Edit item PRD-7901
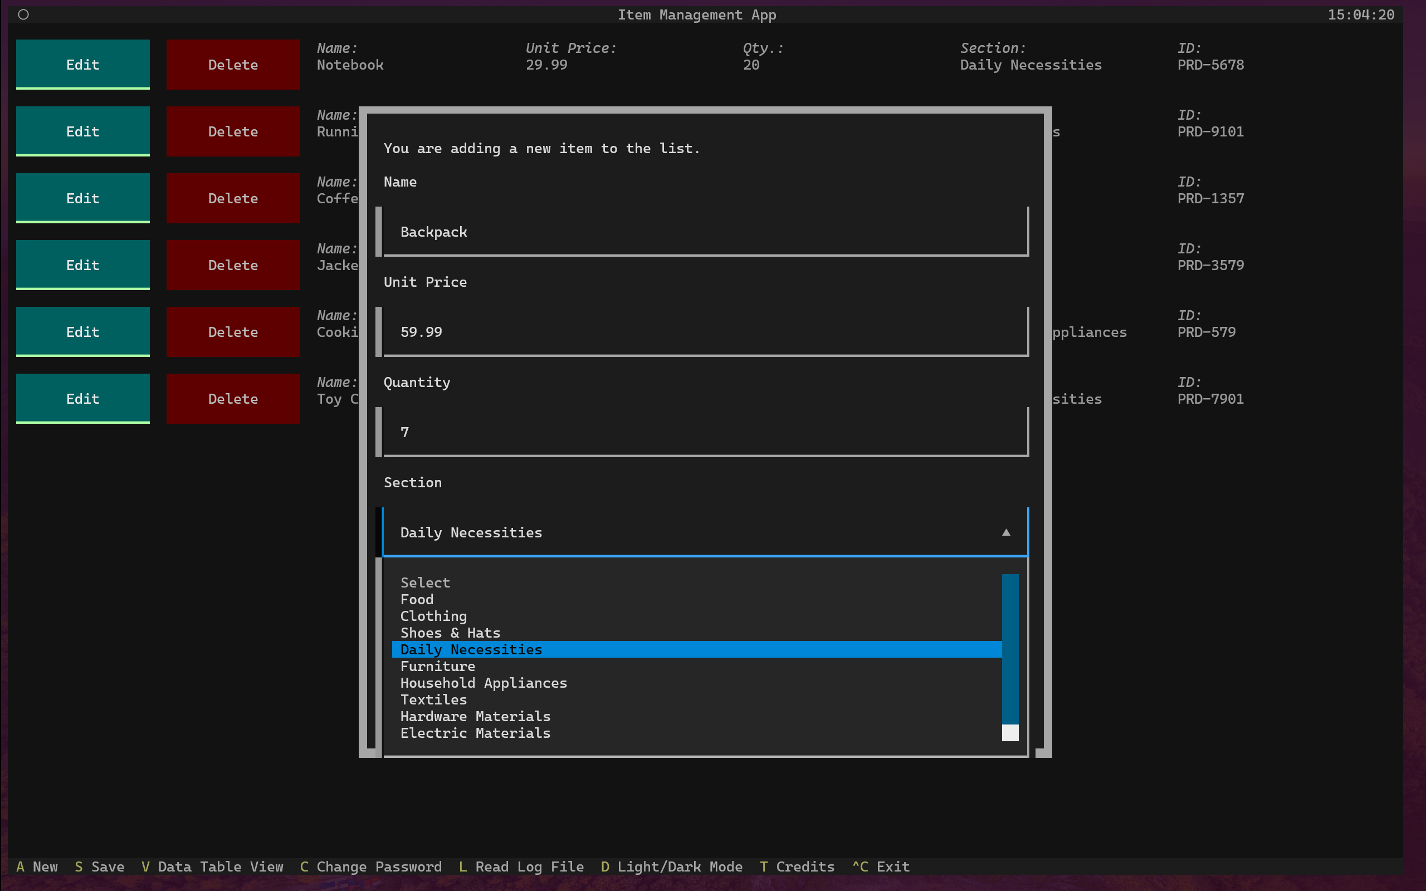 pos(82,399)
